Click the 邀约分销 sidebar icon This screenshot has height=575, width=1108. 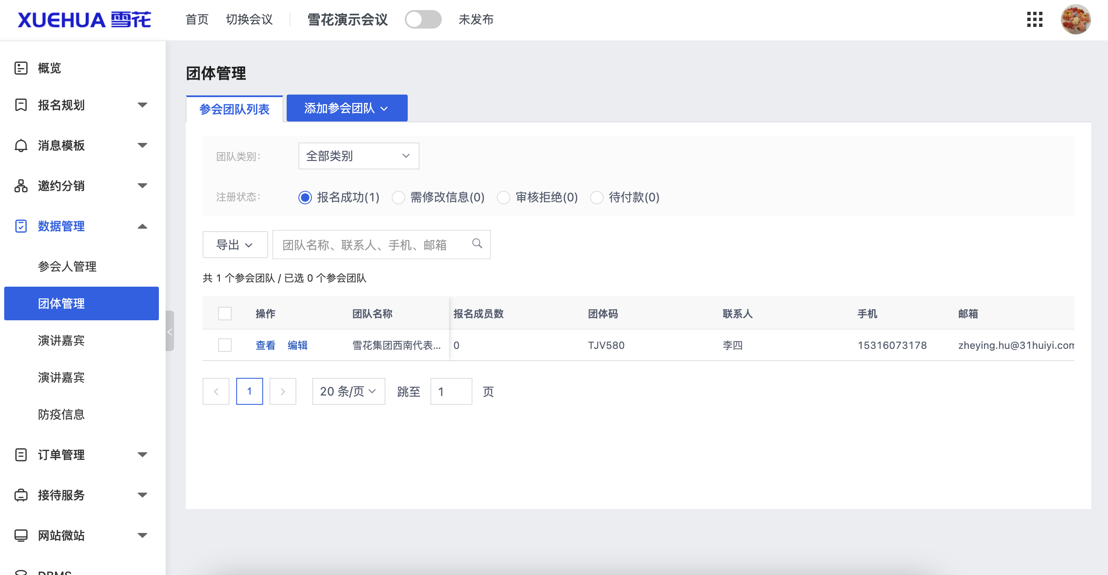(21, 186)
